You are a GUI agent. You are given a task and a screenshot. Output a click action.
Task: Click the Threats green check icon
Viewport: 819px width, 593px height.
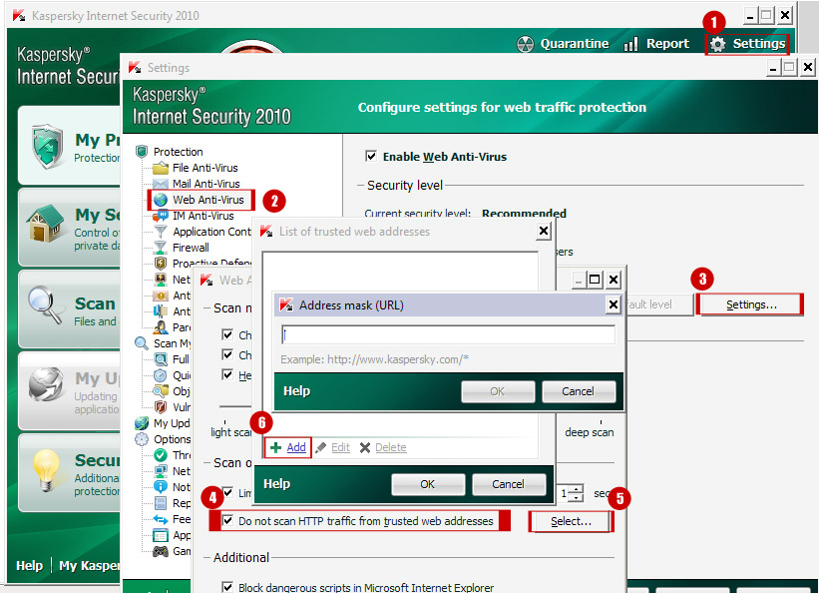161,455
